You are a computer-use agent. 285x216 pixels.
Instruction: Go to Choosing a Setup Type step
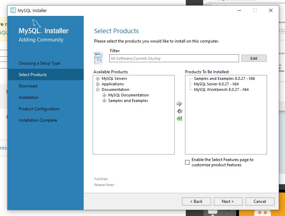pyautogui.click(x=39, y=63)
